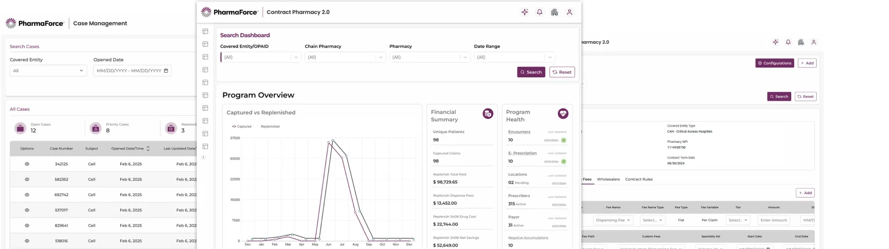The width and height of the screenshot is (889, 249).
Task: Click the ninth sidebar icon in dashboard window
Action: [x=205, y=134]
